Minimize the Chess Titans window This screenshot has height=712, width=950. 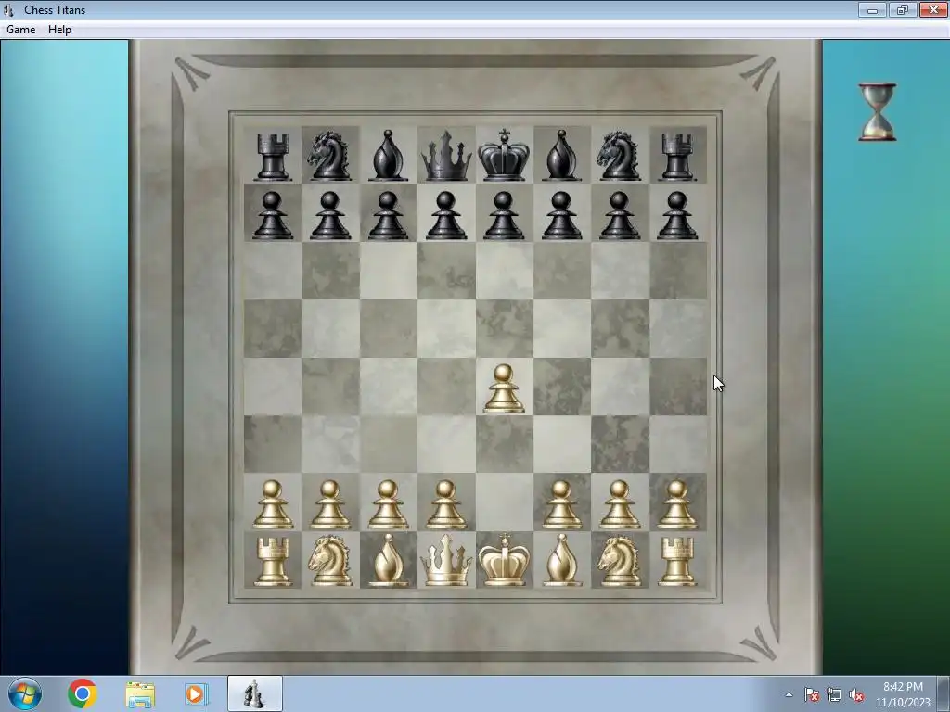[x=872, y=9]
